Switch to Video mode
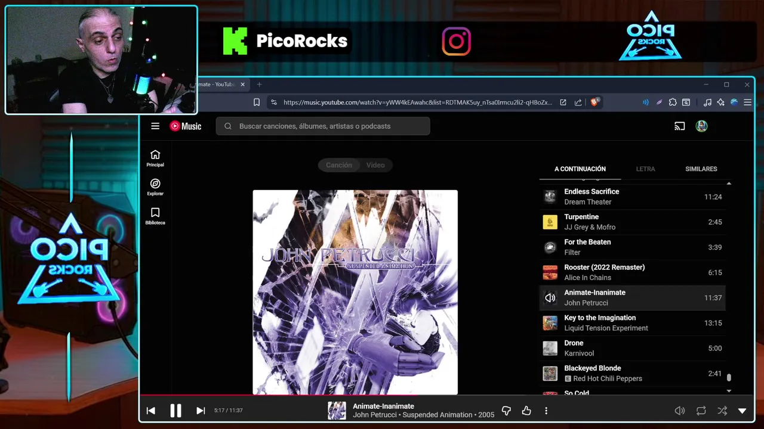Image resolution: width=764 pixels, height=429 pixels. pos(375,165)
